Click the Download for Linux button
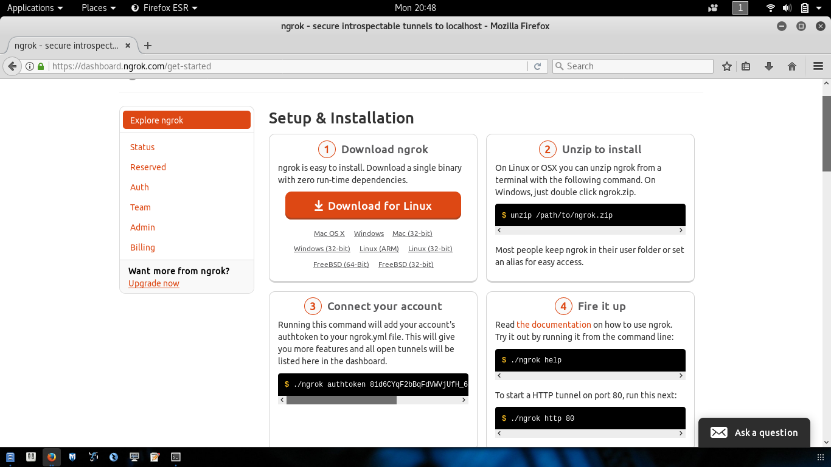This screenshot has height=467, width=831. (x=373, y=206)
